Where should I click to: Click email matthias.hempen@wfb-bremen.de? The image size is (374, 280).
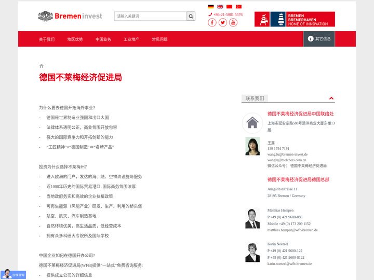click(292, 230)
